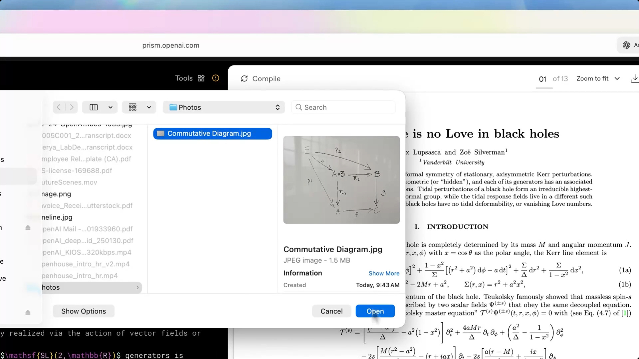
Task: Expand the Photos sidebar item chevron
Action: click(x=137, y=287)
